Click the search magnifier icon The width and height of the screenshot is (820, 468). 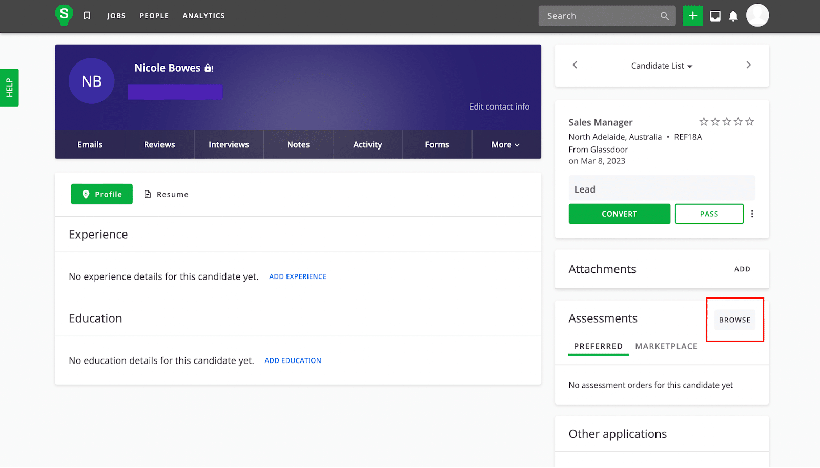tap(664, 16)
